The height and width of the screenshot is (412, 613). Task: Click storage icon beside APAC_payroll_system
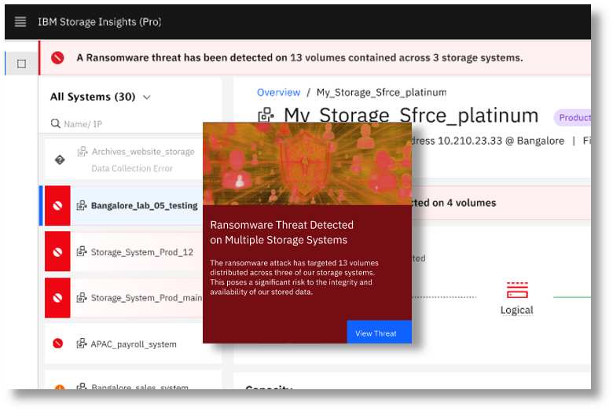pos(81,344)
